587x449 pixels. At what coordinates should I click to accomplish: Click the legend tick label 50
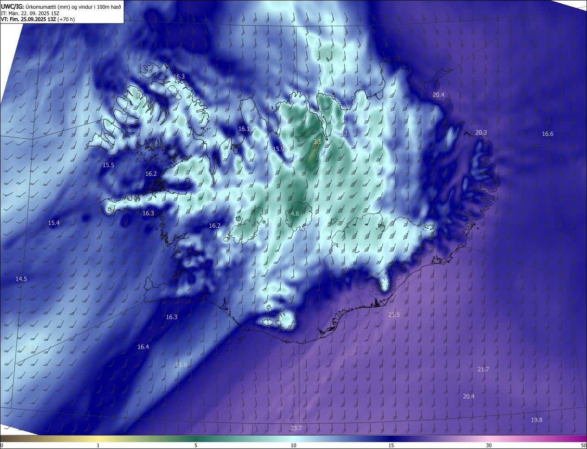tap(583, 445)
